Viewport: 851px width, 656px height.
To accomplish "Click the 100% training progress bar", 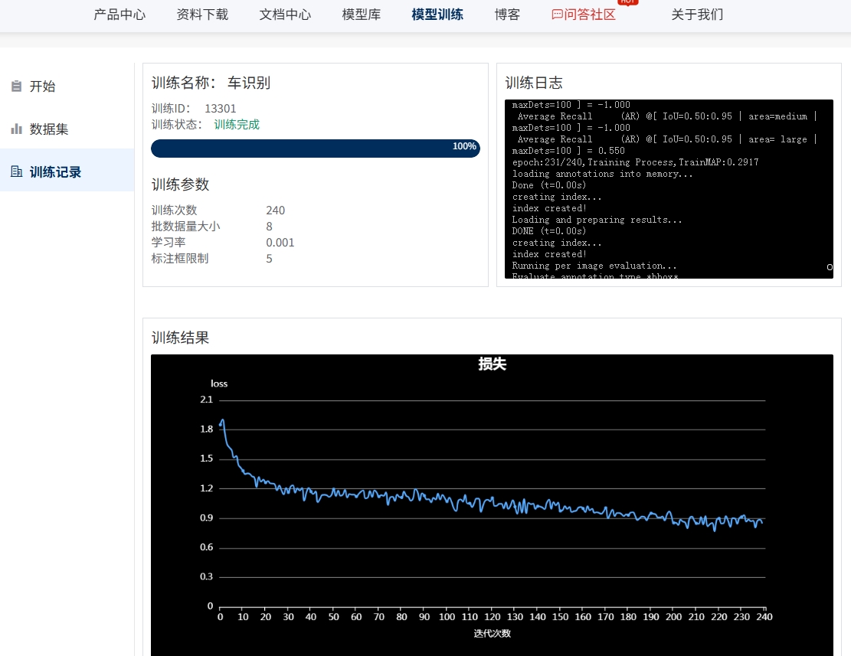I will click(x=315, y=148).
